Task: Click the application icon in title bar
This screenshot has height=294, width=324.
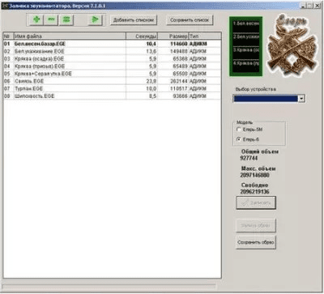Action: tap(5, 6)
